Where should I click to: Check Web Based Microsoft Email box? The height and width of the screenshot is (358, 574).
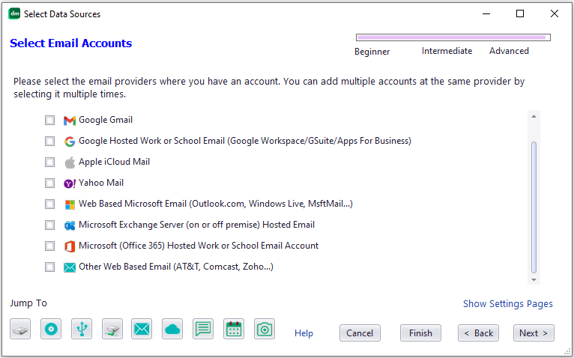49,204
